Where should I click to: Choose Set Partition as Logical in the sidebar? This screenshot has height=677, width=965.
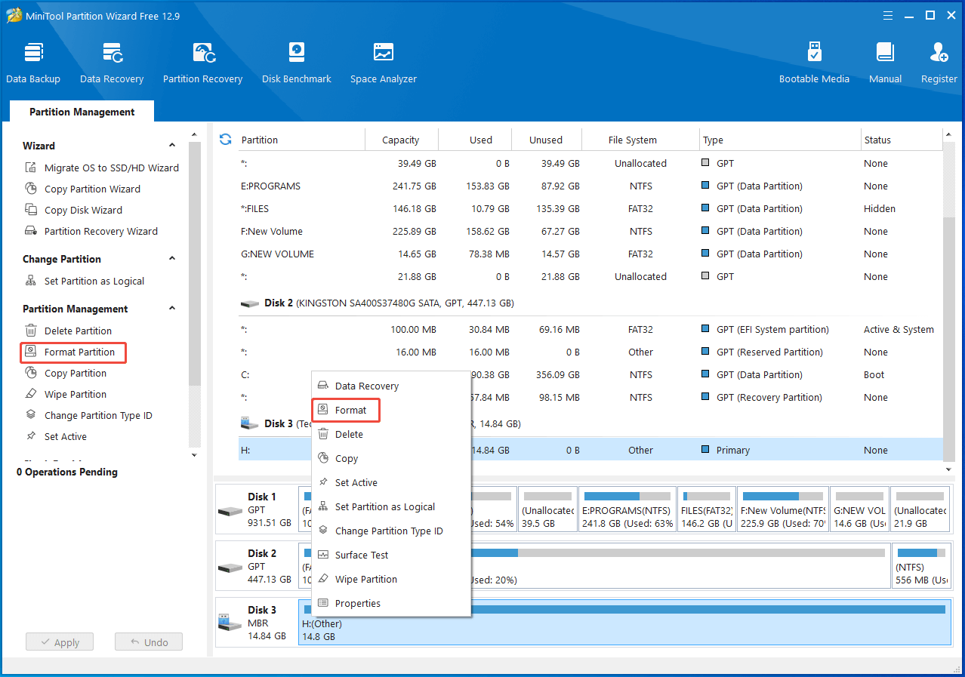click(85, 281)
